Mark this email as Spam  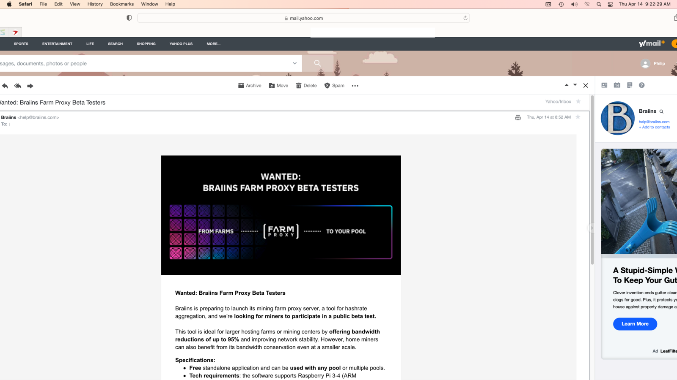point(334,86)
